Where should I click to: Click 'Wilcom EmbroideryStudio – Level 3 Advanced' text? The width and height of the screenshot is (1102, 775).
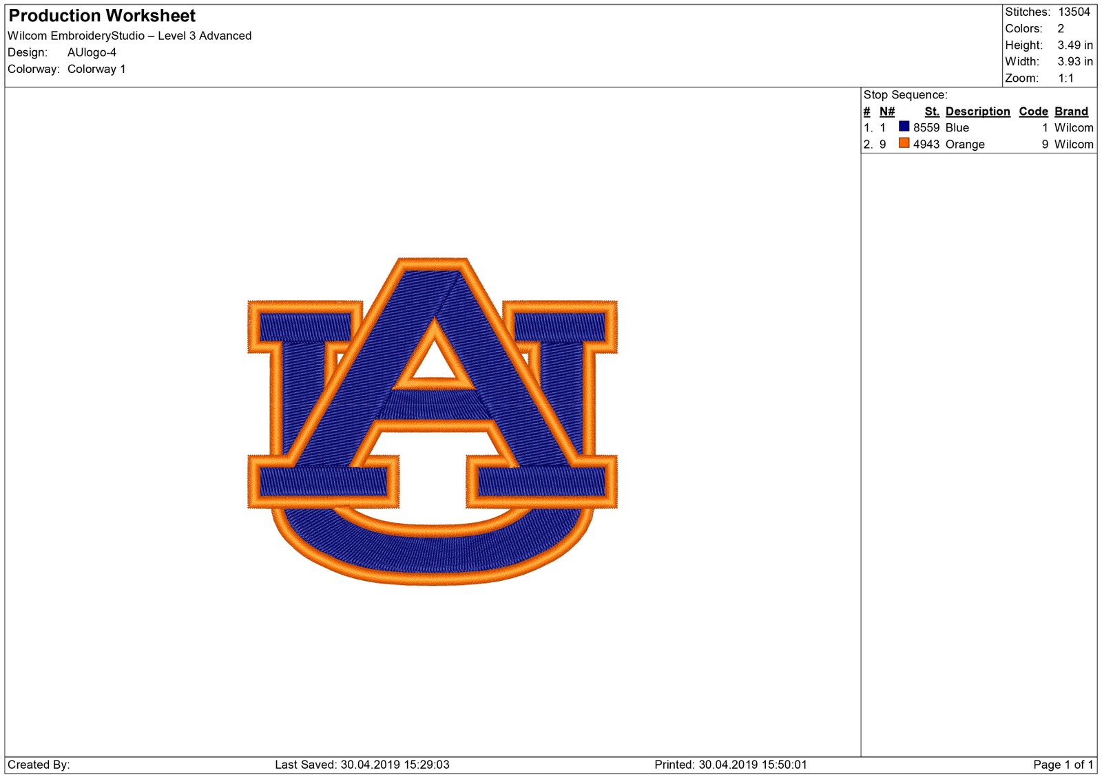129,36
